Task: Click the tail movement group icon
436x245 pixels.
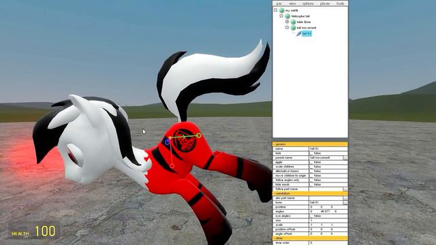Action: point(293,27)
